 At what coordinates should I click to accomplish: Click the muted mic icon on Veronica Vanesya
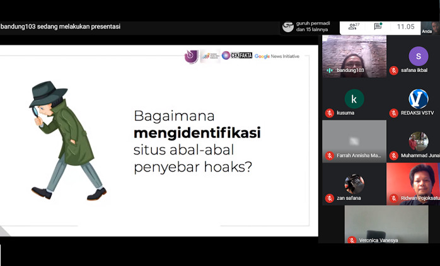(352, 240)
